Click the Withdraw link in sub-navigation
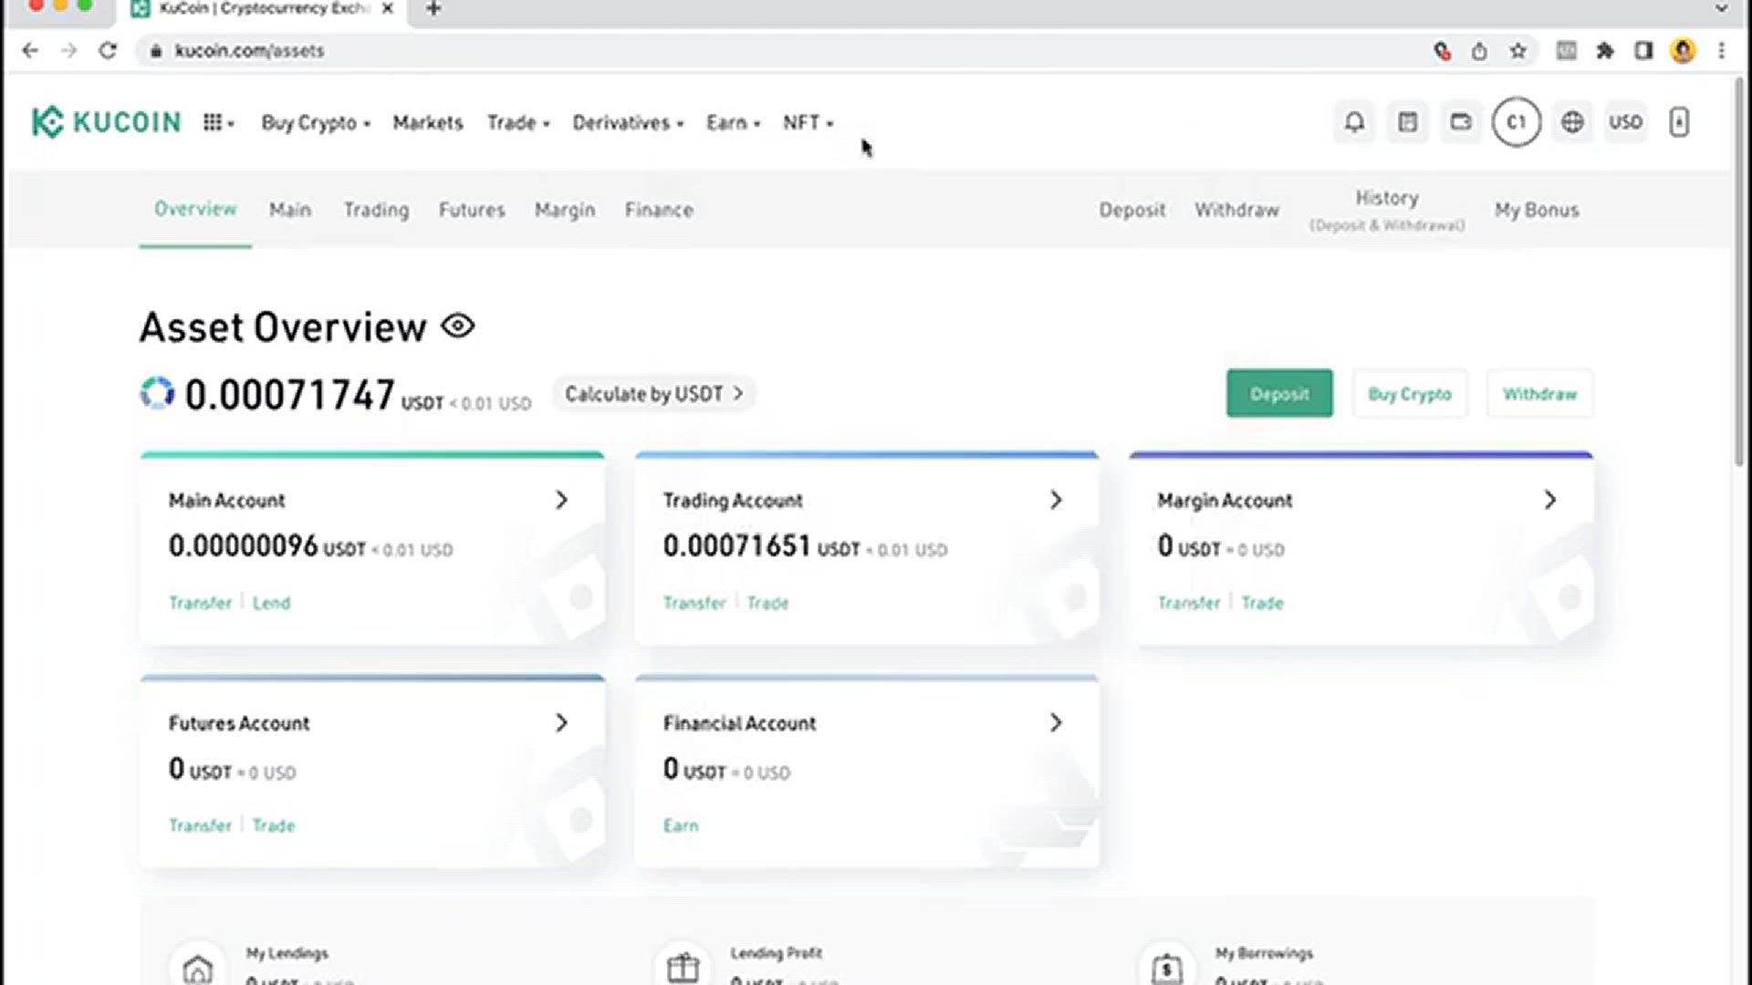The width and height of the screenshot is (1752, 985). pos(1237,210)
